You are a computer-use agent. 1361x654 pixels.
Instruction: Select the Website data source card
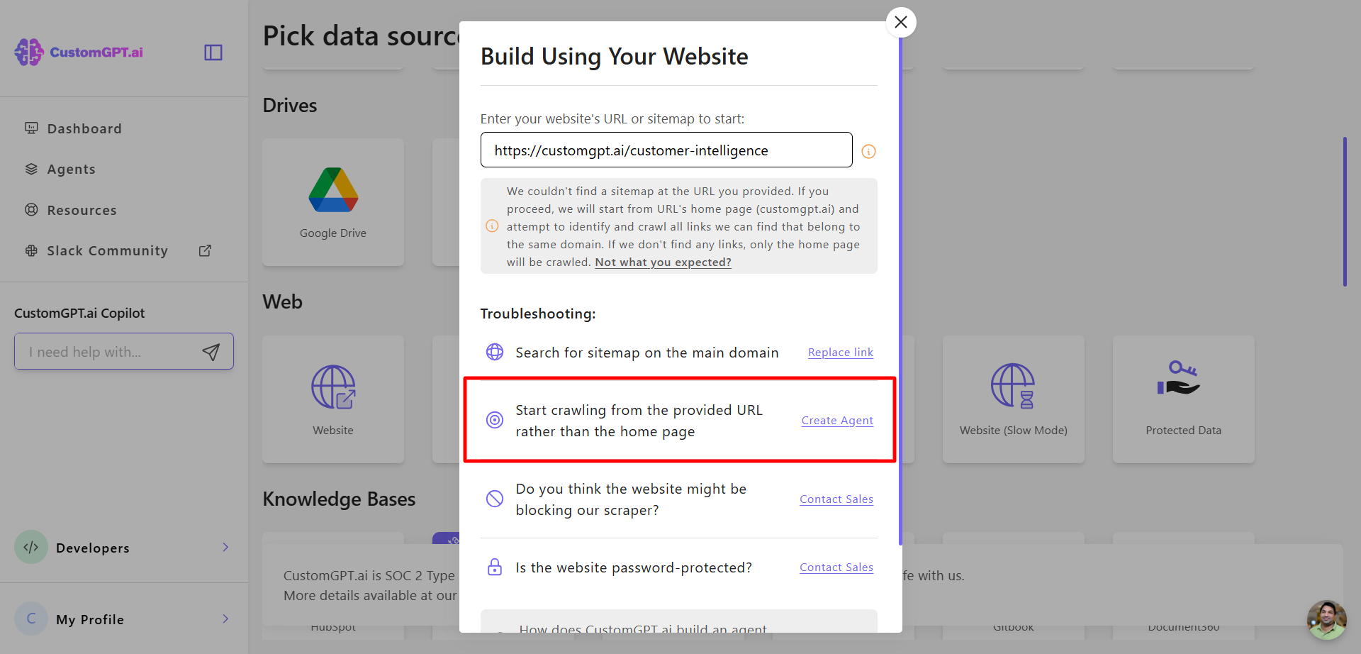point(333,399)
